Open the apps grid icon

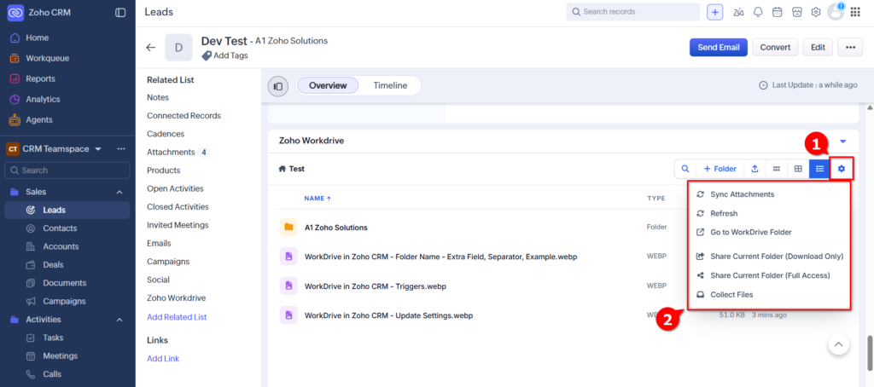[x=855, y=12]
